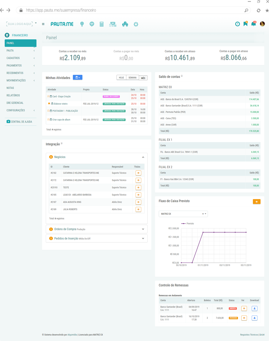This screenshot has width=269, height=341.
Task: Download the 16/10/2019 Santander remessa
Action: pyautogui.click(x=254, y=318)
